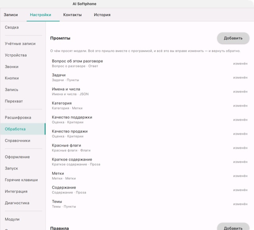
Task: Go to Интеграция section
Action: coord(23,191)
